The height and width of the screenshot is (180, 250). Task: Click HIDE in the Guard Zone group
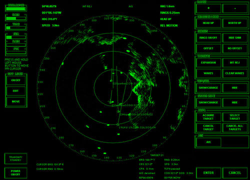pos(235,102)
